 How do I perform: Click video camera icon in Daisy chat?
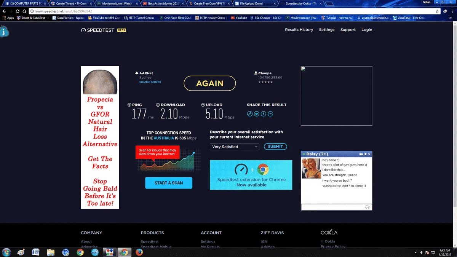361,154
